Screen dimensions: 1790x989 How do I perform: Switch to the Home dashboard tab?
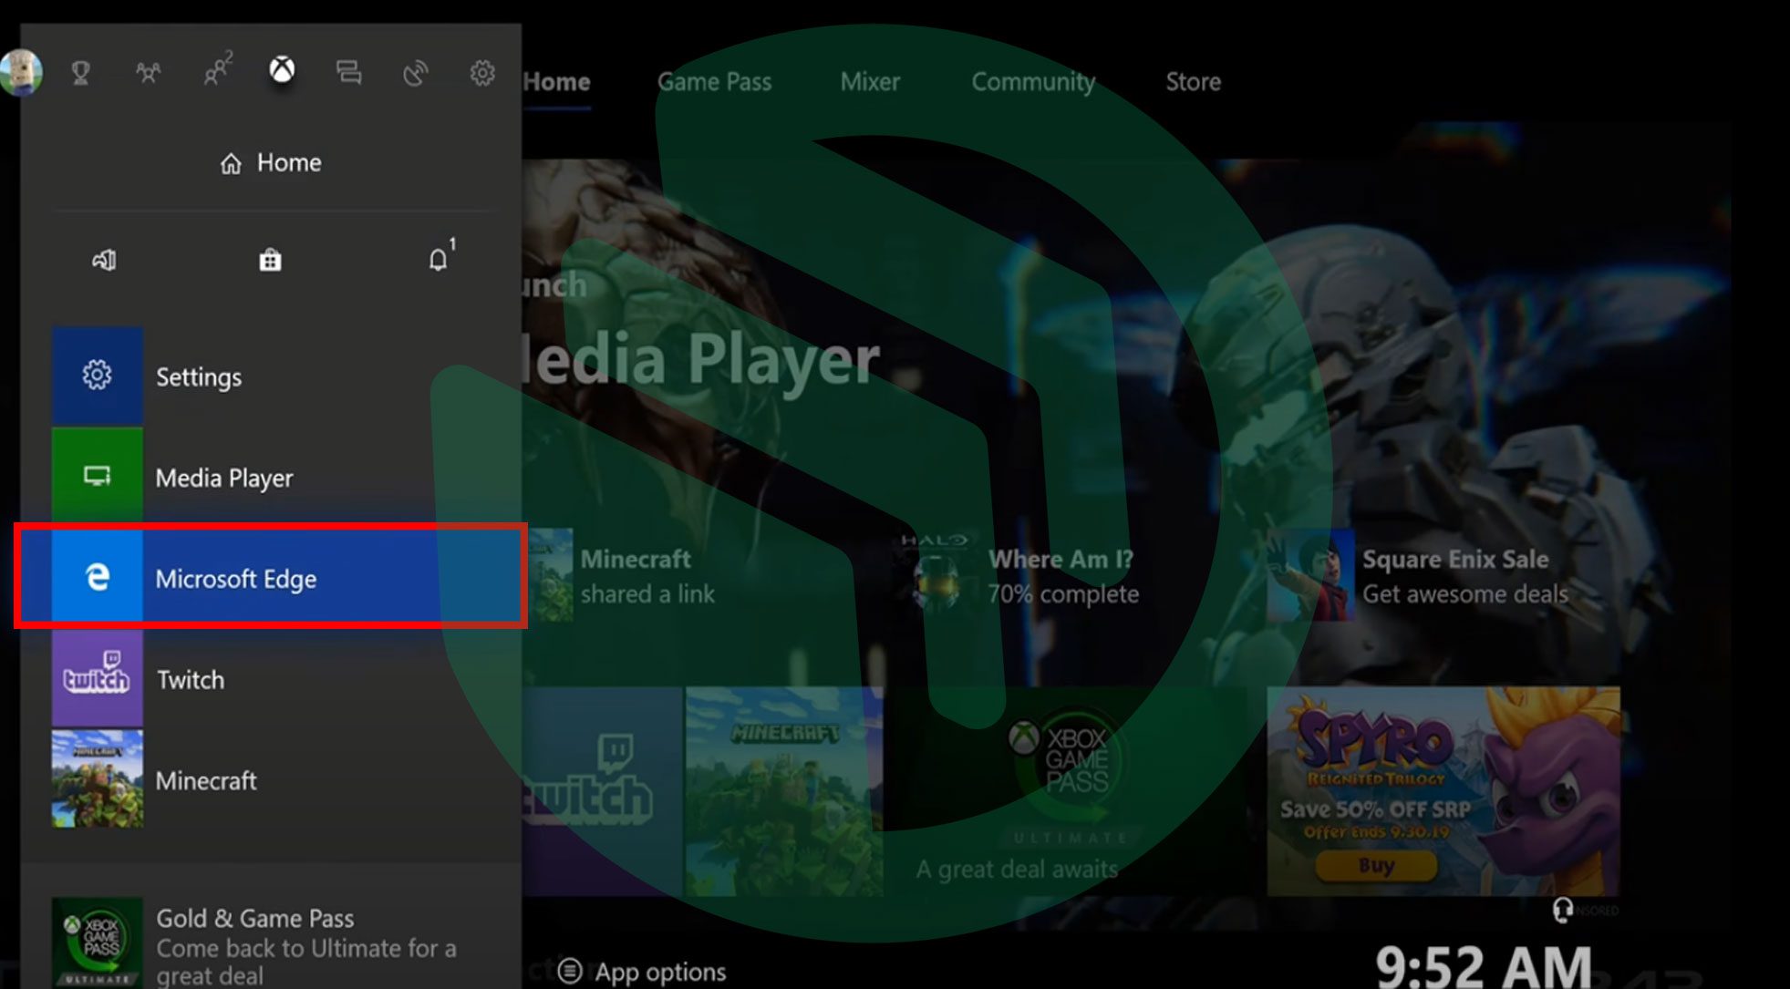pyautogui.click(x=556, y=82)
